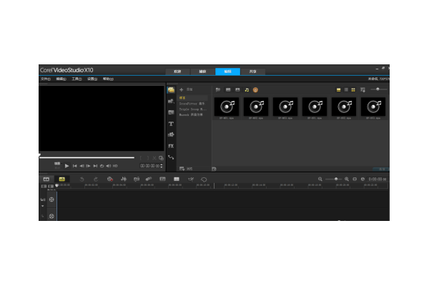Step forward one frame in the preview

coord(88,166)
